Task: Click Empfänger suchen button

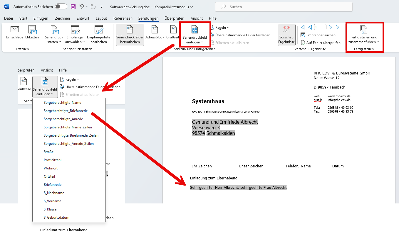Action: (318, 35)
